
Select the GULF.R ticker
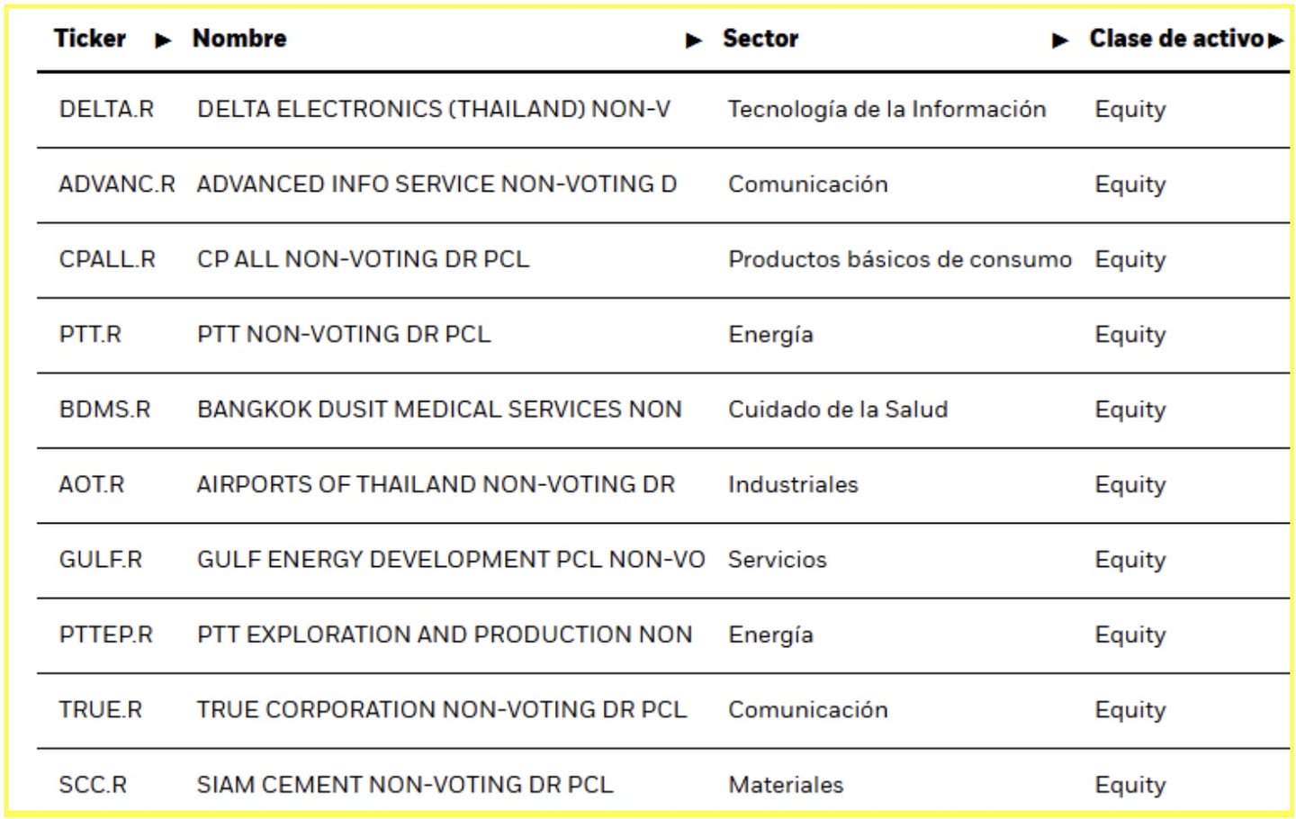[101, 560]
